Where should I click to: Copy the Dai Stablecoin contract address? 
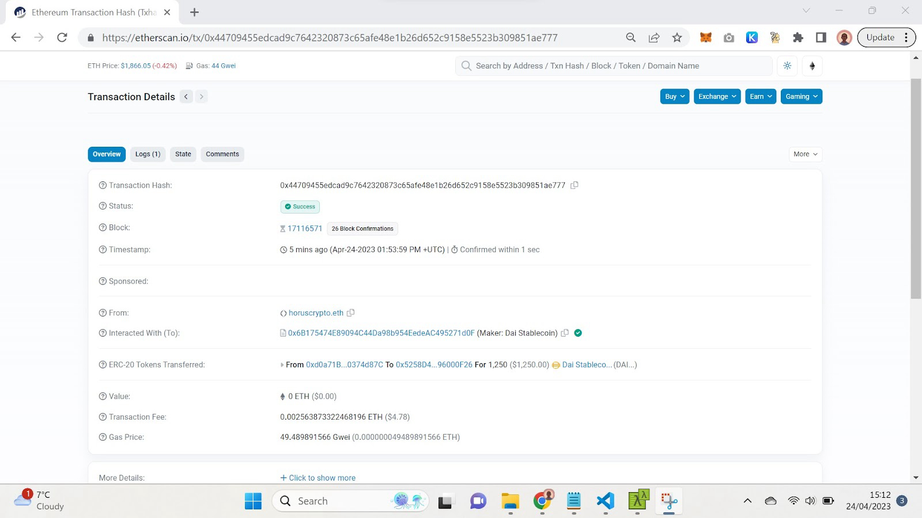pos(565,333)
